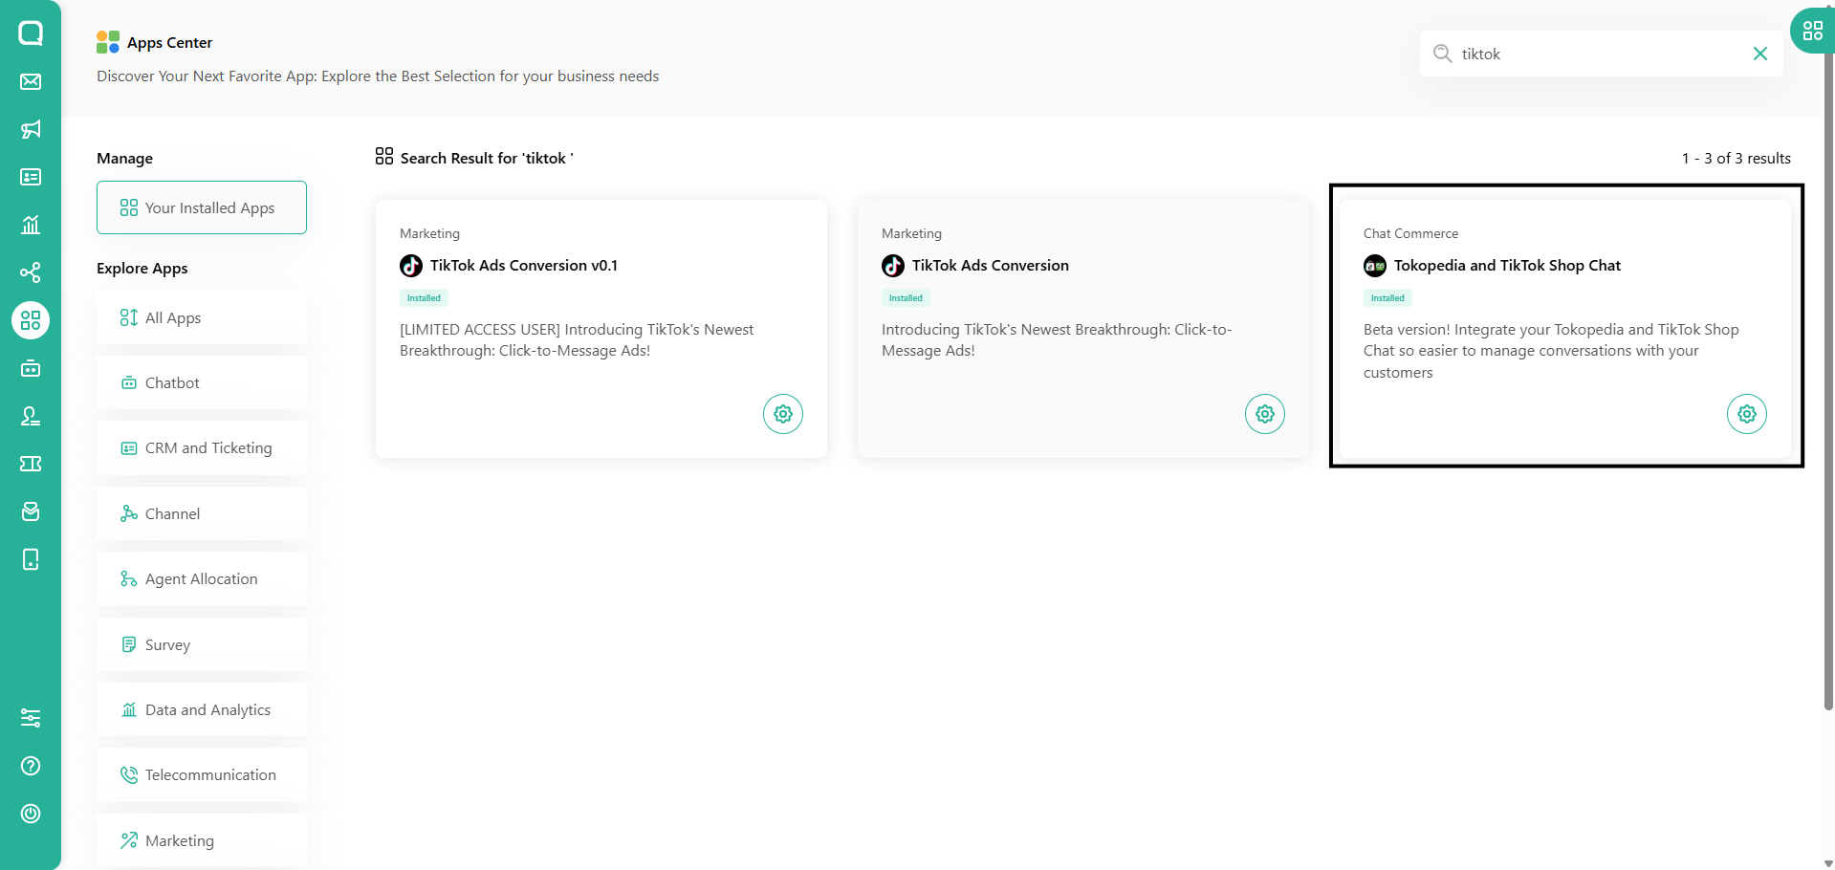Click the search field containing tiktok

[x=1602, y=54]
